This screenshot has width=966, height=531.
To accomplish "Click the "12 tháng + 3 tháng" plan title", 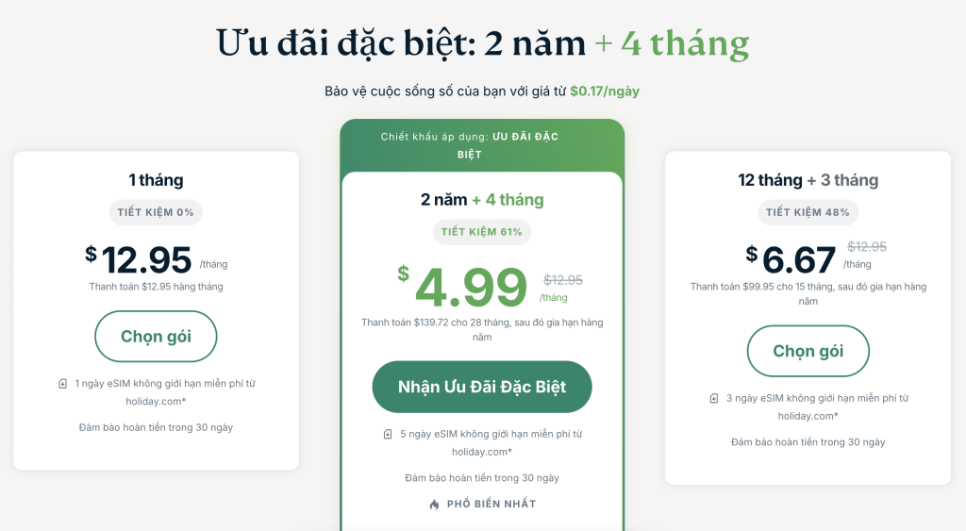I will tap(808, 180).
